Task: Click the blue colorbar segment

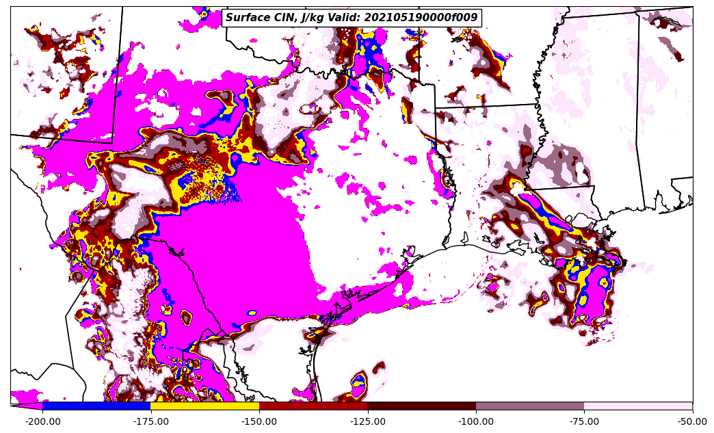Action: tap(96, 406)
